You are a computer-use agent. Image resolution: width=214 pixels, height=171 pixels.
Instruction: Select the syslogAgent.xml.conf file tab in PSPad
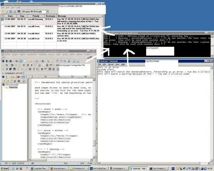tap(12, 73)
